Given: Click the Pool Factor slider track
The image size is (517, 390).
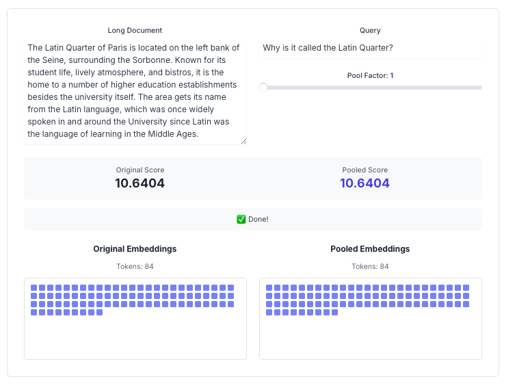Looking at the screenshot, I should pyautogui.click(x=370, y=88).
